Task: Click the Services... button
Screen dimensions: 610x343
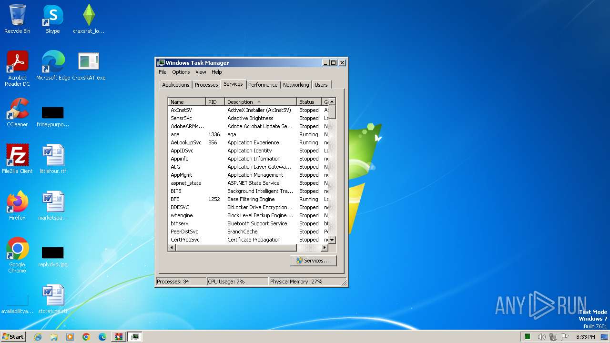Action: (313, 261)
